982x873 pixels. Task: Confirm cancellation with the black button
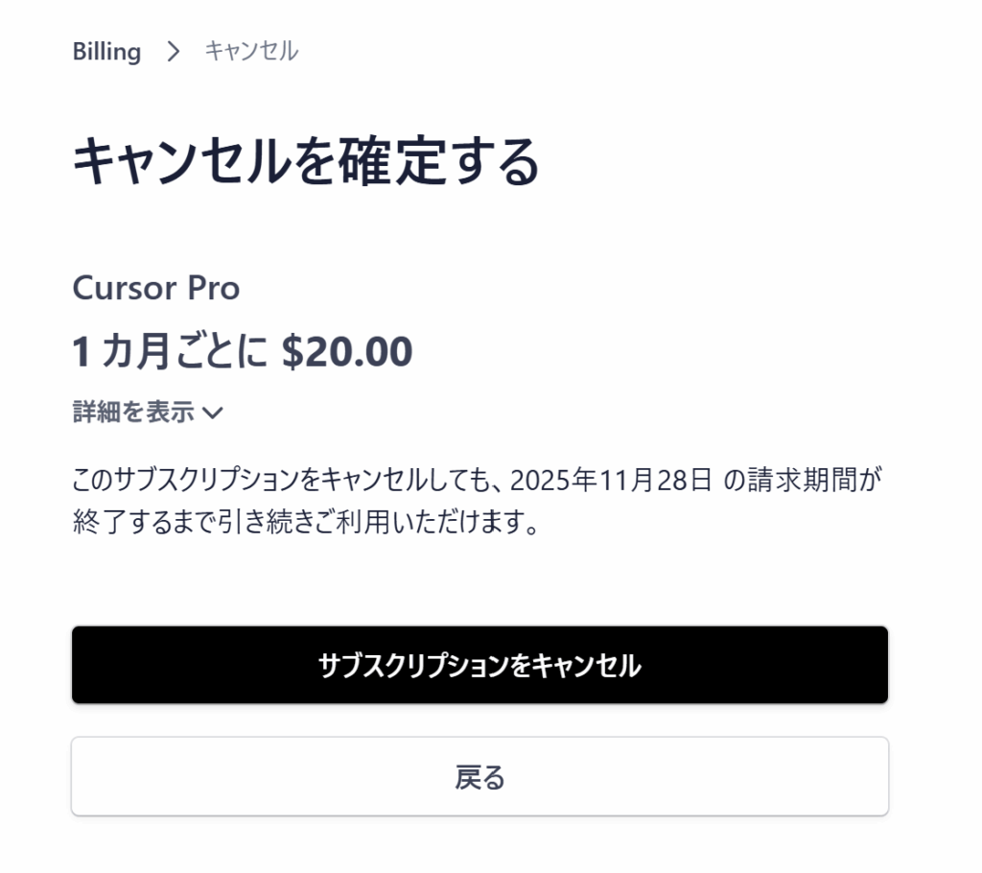pos(479,663)
